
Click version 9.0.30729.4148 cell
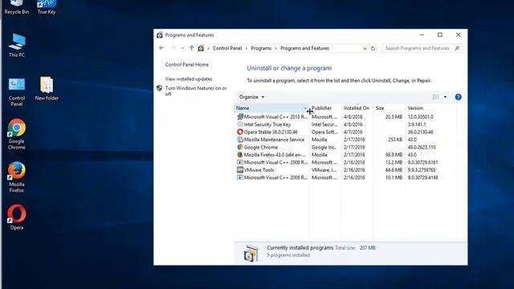422,177
